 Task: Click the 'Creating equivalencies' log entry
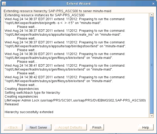coord(21,97)
